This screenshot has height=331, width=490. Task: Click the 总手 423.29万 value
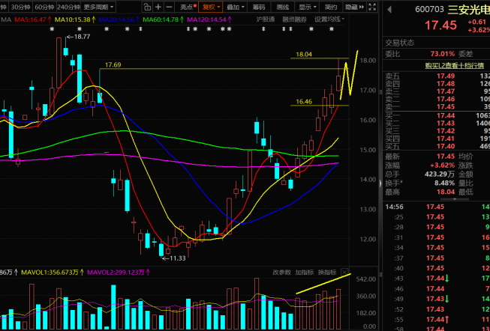point(440,174)
